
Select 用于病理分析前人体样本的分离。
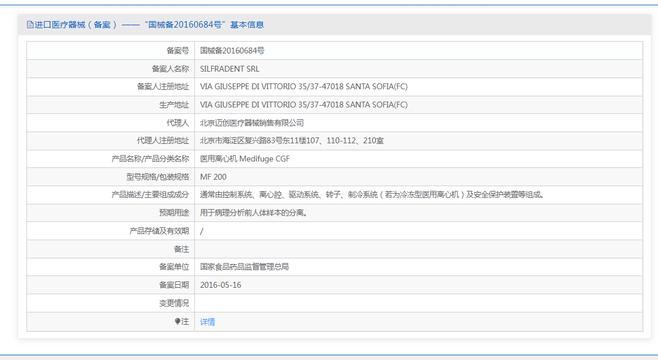(x=254, y=213)
